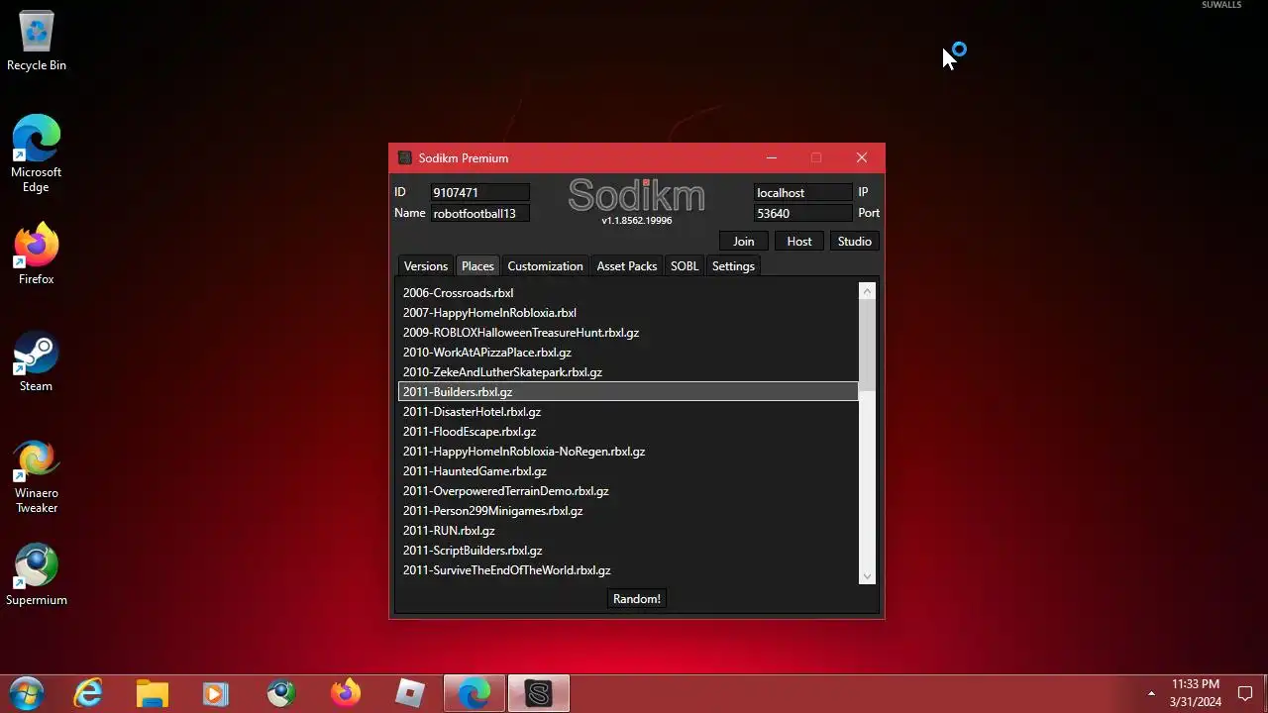
Task: Click the places list scrollbar thumb
Action: pyautogui.click(x=868, y=345)
